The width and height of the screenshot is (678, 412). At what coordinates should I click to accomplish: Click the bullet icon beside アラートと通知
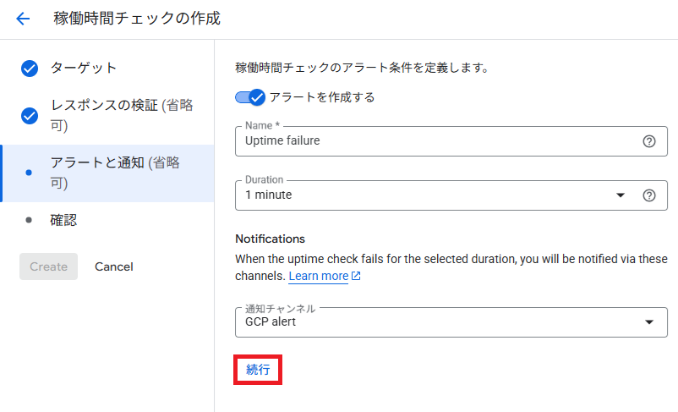tap(30, 173)
